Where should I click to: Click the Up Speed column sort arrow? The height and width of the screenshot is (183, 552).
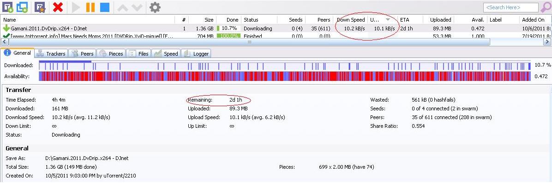click(x=388, y=20)
